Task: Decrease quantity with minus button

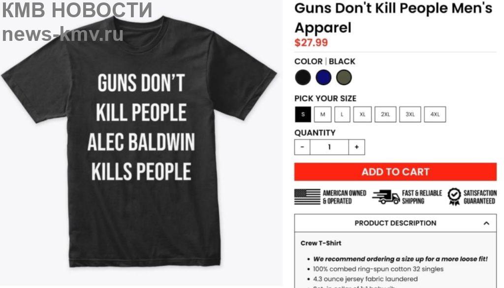Action: [302, 147]
